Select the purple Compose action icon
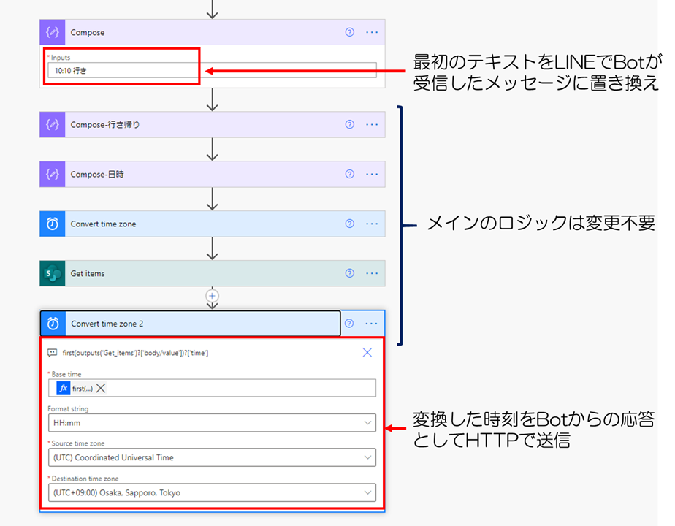This screenshot has width=675, height=526. [x=51, y=32]
